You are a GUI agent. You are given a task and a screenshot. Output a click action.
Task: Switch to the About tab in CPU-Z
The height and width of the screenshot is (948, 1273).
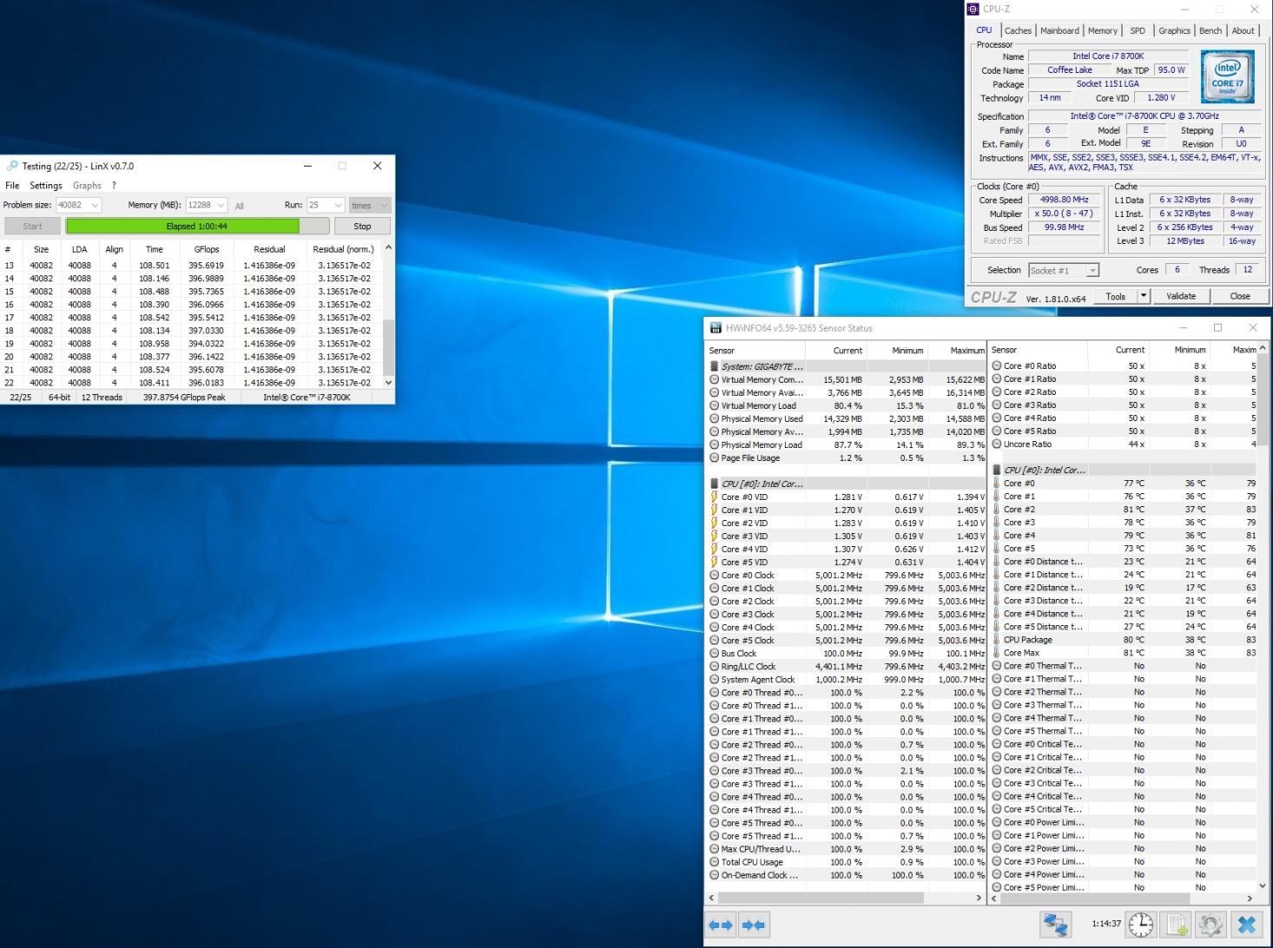[x=1243, y=30]
